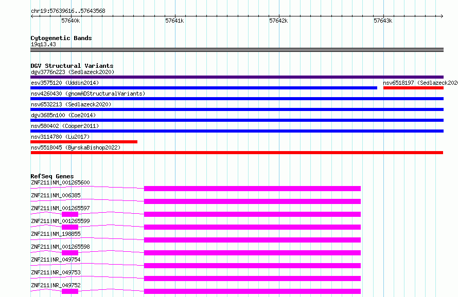Click the small exon of NR_049752
This screenshot has width=458, height=297.
pyautogui.click(x=70, y=291)
